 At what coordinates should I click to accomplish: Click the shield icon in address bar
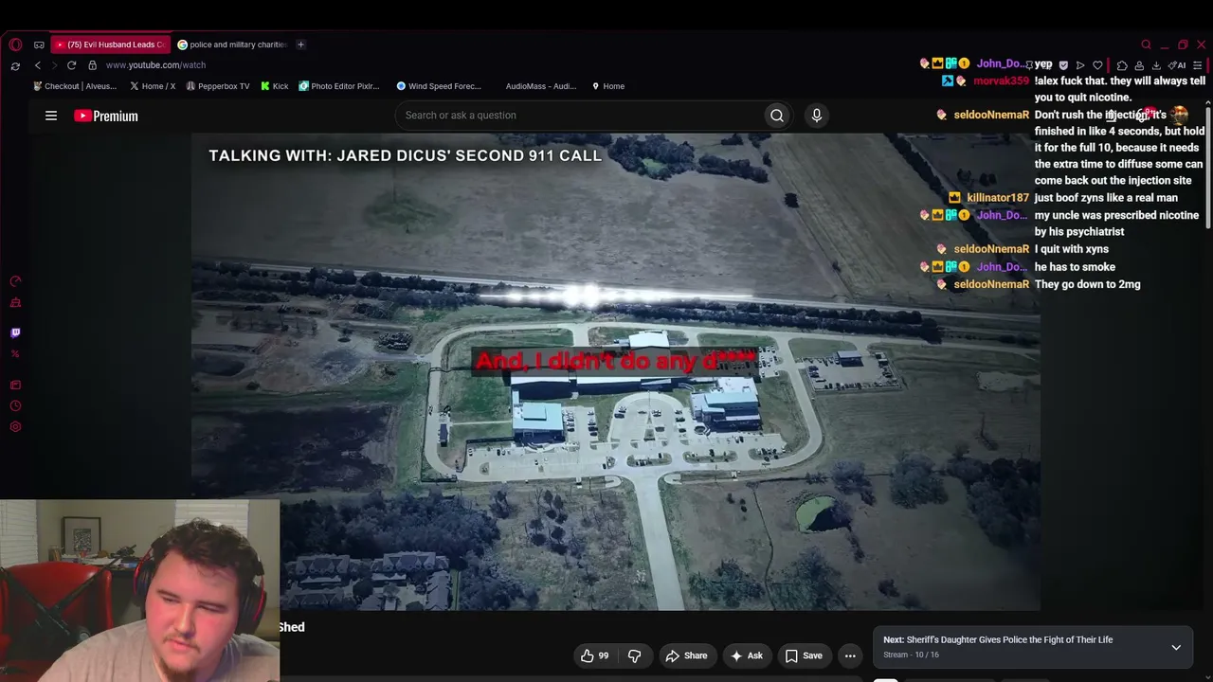pos(1063,65)
